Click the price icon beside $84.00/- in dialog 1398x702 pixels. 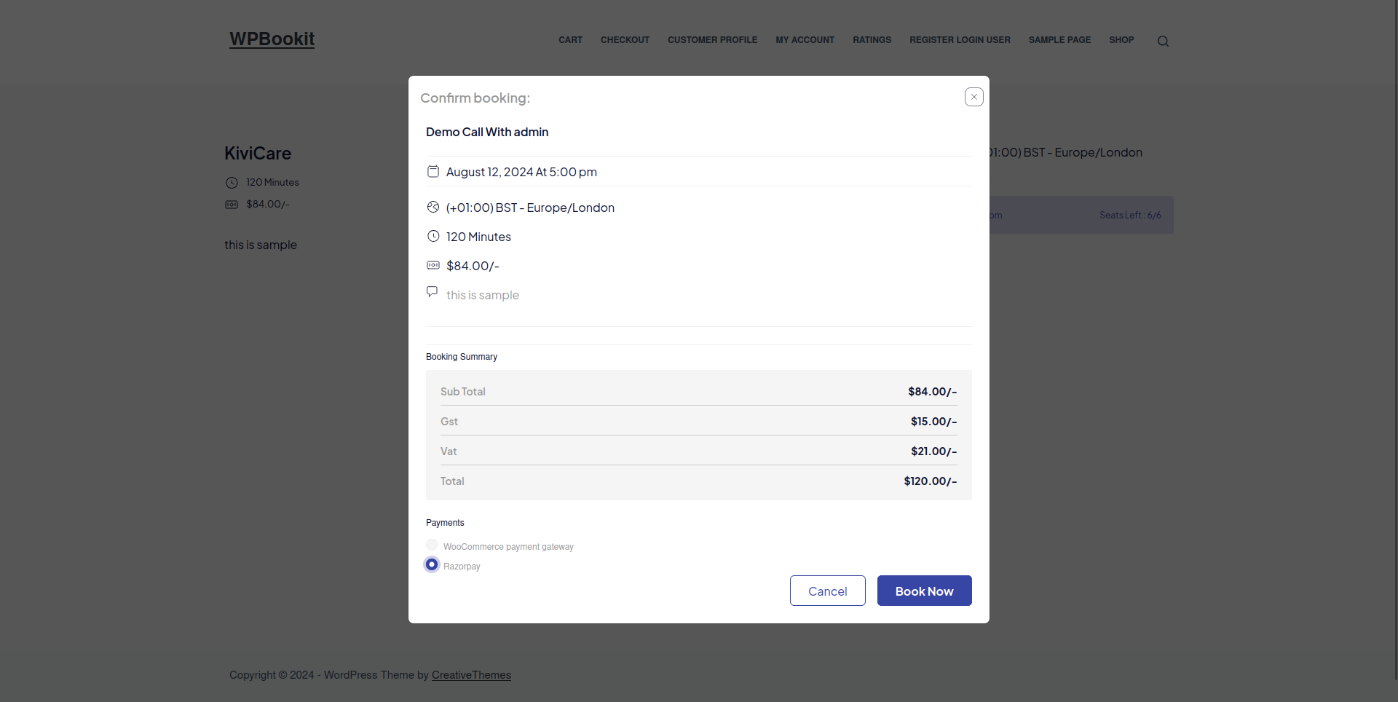[433, 265]
